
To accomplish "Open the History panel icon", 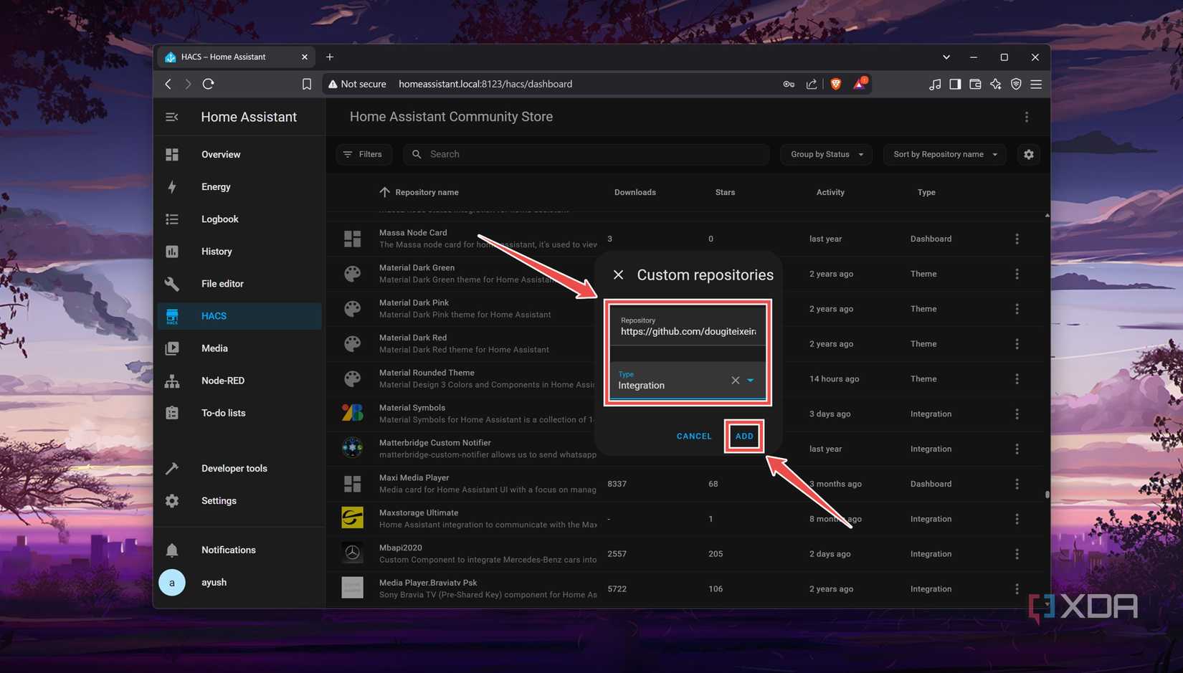I will 172,251.
